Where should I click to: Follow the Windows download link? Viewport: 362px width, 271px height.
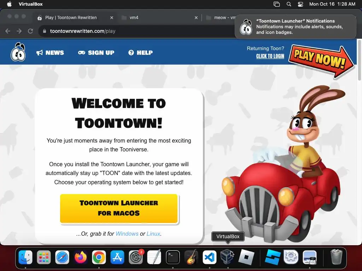tap(127, 234)
